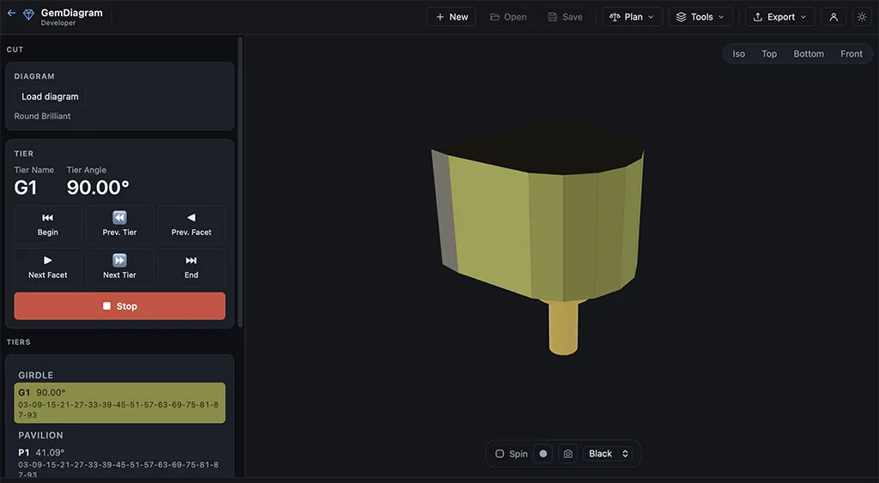Switch to Top view
879x483 pixels.
click(769, 54)
